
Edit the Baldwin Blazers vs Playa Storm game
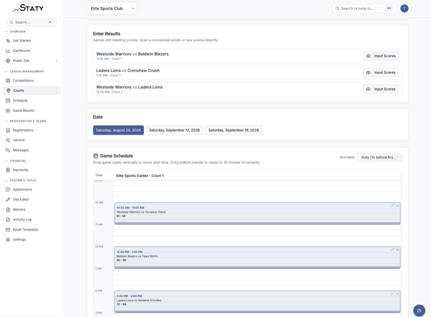(x=392, y=250)
